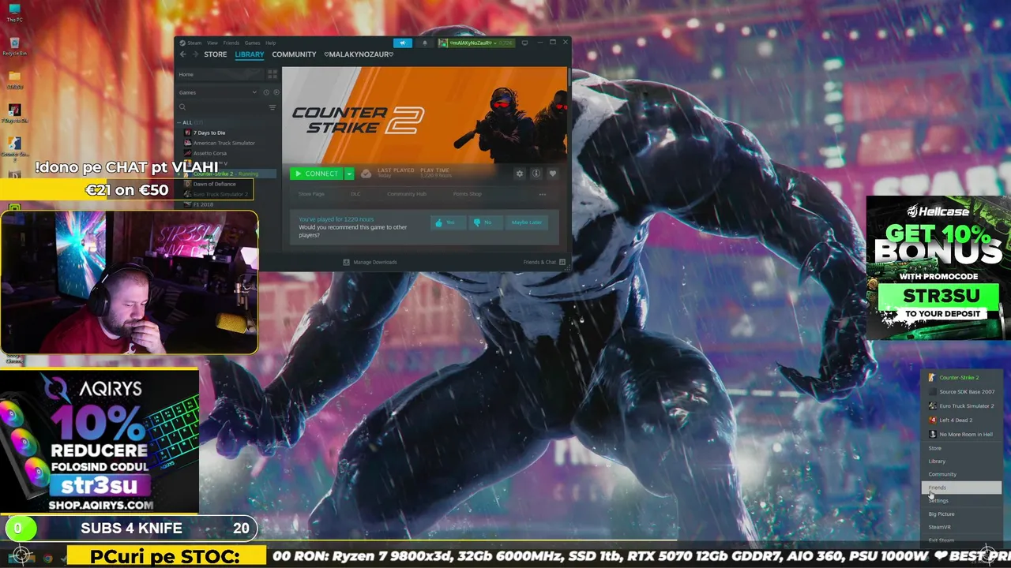The height and width of the screenshot is (568, 1011).
Task: Click Maybe Later on recommendation prompt
Action: click(527, 222)
